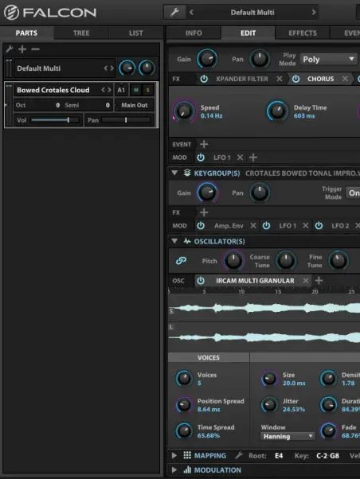
Task: Expand the Mapping section
Action: (x=174, y=456)
